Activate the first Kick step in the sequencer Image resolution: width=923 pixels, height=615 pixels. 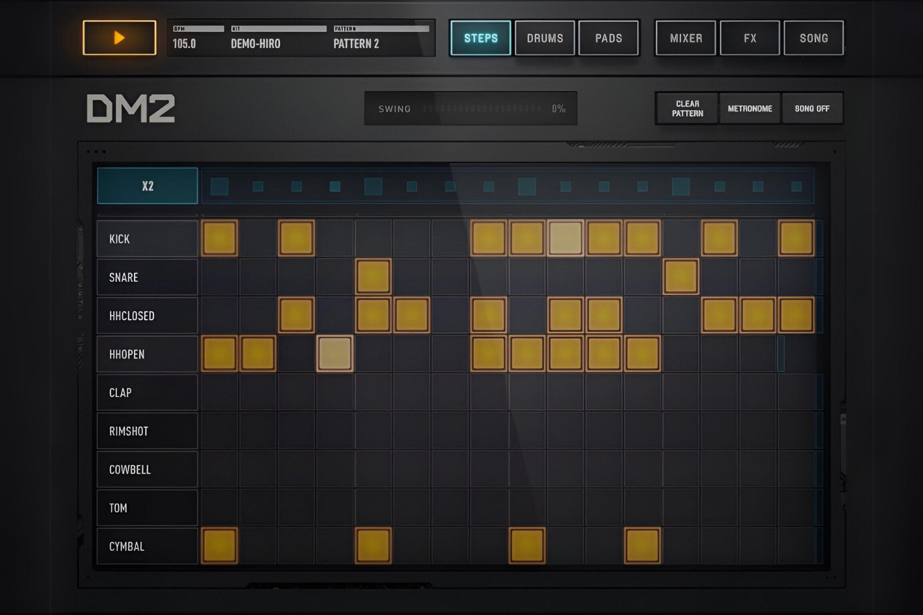coord(220,239)
